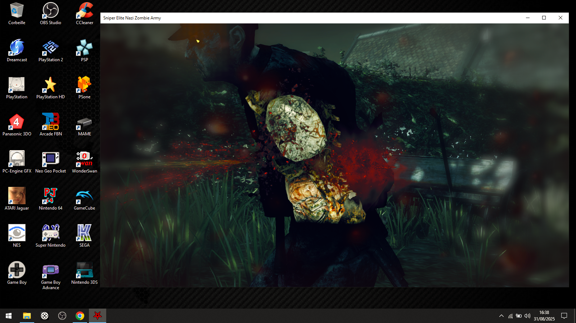Select the Nintendo 64 shortcut icon
The image size is (576, 323).
51,199
